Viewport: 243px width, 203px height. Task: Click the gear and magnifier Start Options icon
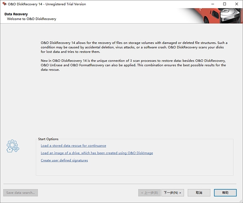tap(13, 146)
